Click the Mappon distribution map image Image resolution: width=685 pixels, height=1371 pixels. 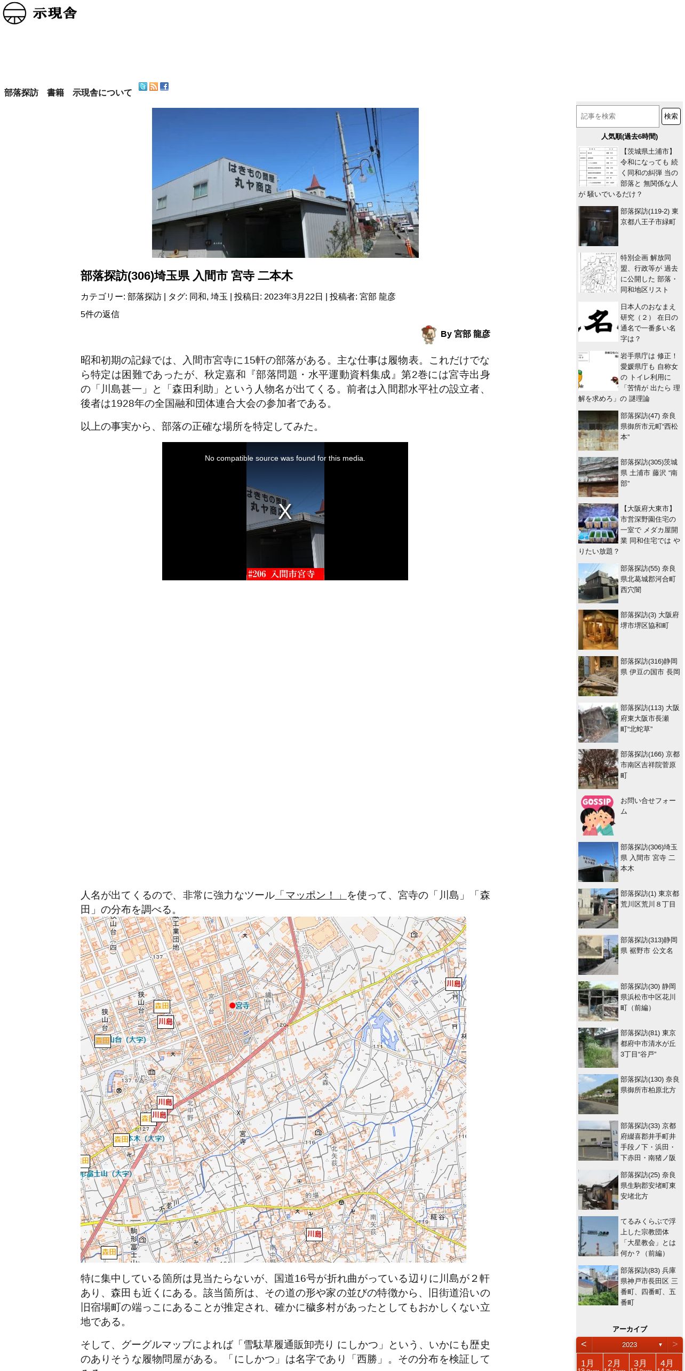coord(273,1090)
